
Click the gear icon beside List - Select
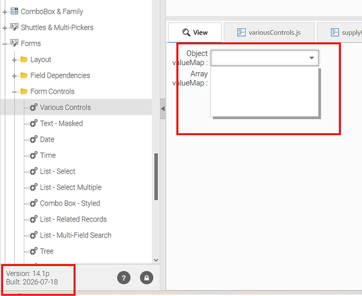33,171
